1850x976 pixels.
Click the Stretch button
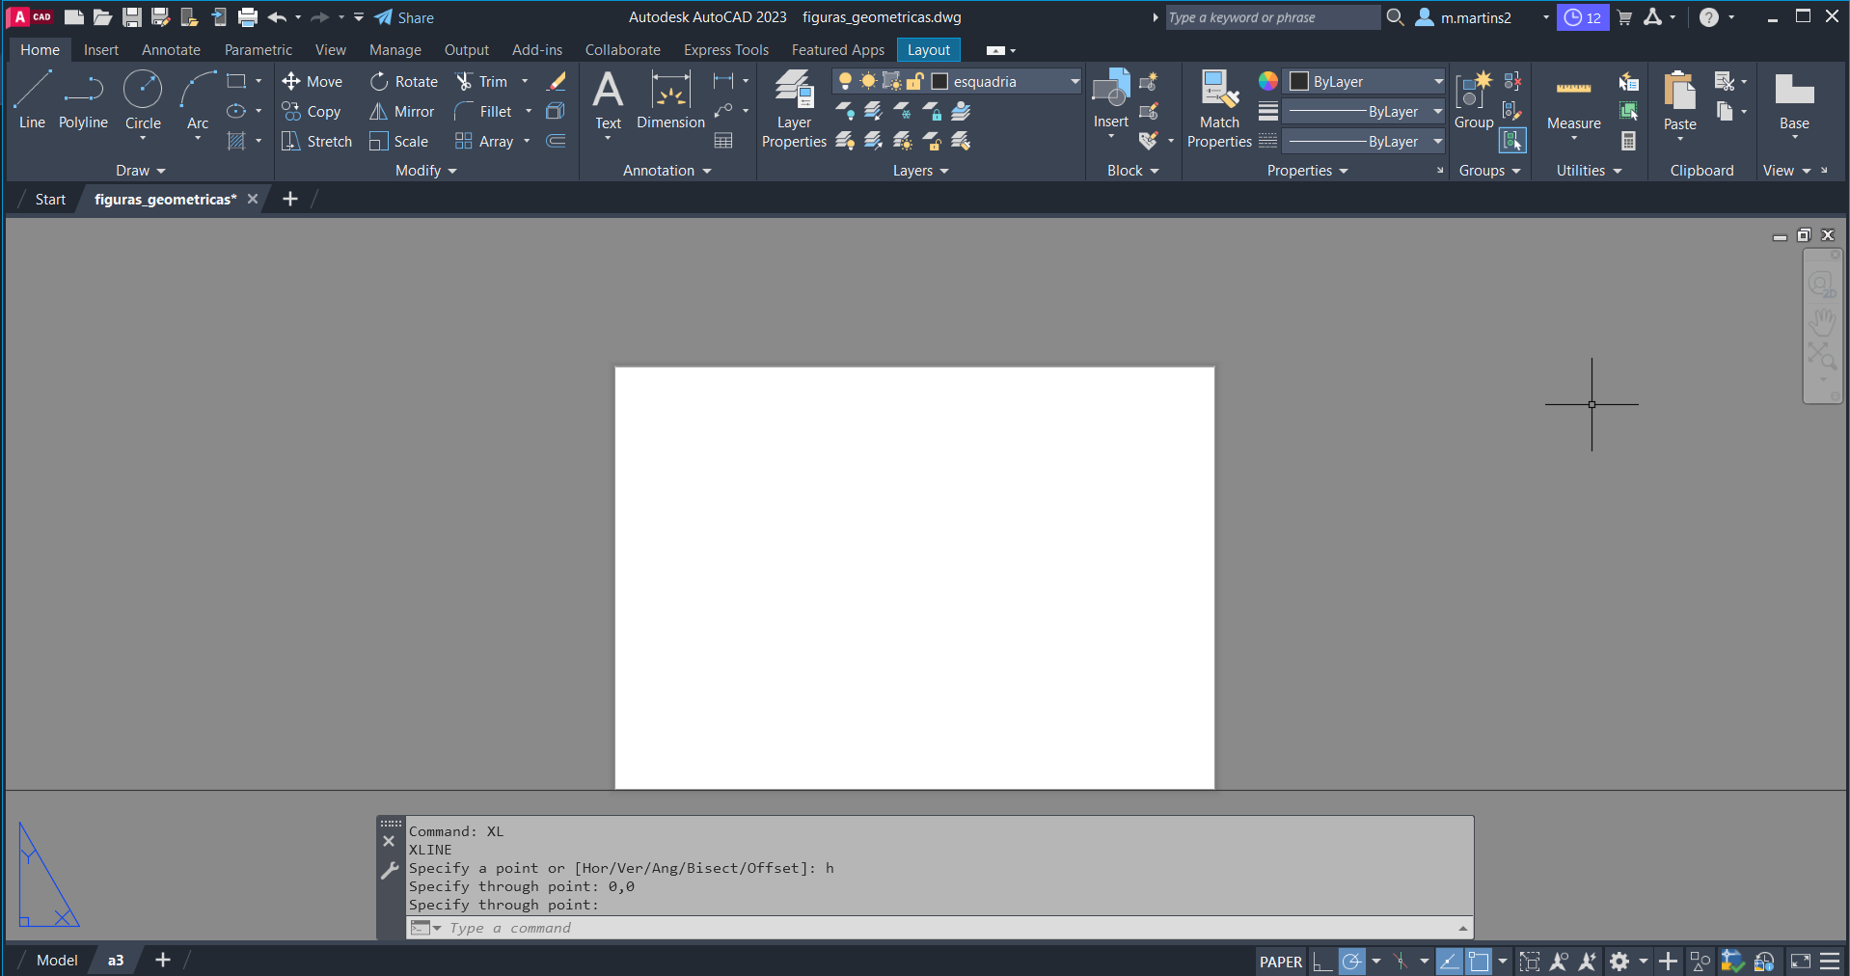coord(317,141)
